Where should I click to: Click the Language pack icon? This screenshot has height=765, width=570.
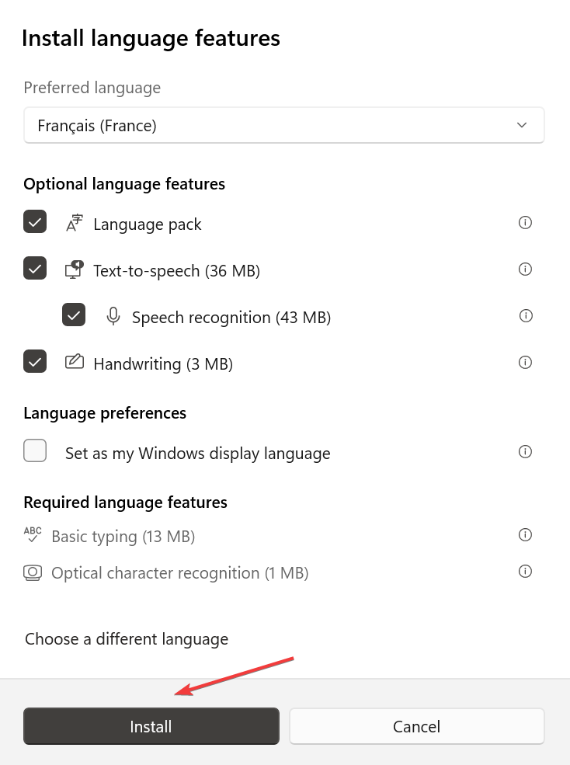[74, 223]
